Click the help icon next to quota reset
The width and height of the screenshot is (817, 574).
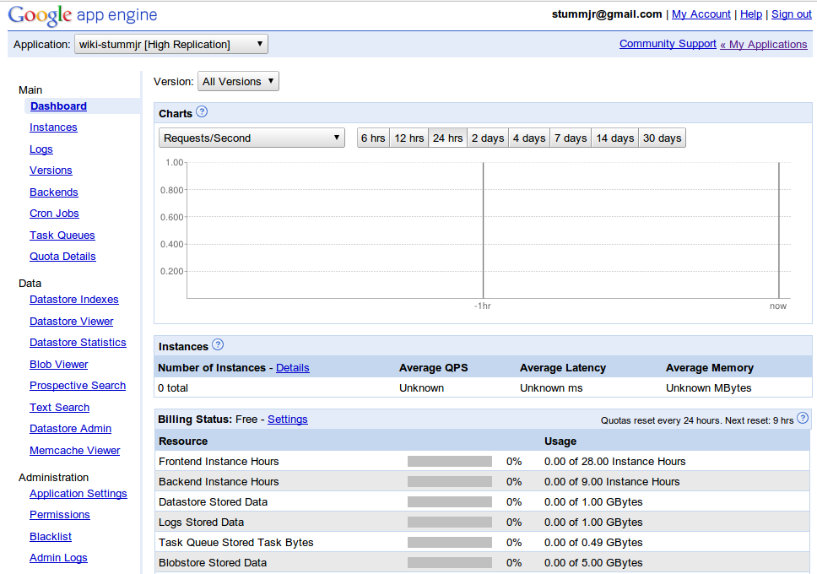803,418
